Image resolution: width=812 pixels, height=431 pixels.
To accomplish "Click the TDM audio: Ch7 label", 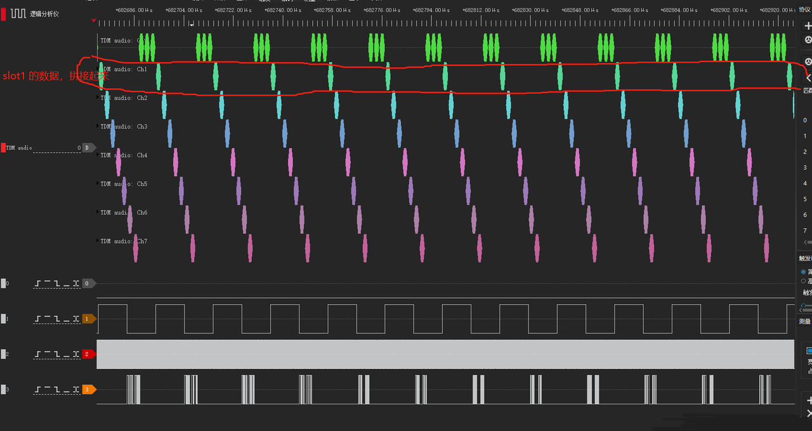I will click(124, 241).
